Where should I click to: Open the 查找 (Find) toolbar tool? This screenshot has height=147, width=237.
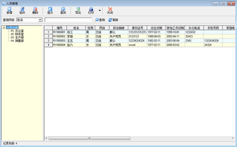63,11
